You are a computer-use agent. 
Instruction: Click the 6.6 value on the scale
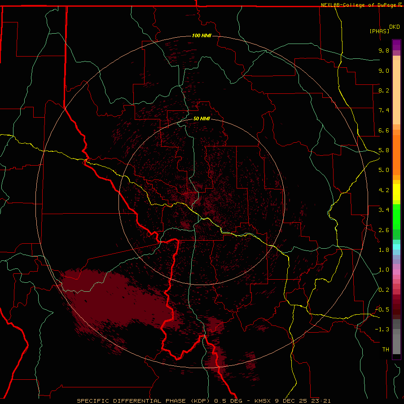coord(384,130)
